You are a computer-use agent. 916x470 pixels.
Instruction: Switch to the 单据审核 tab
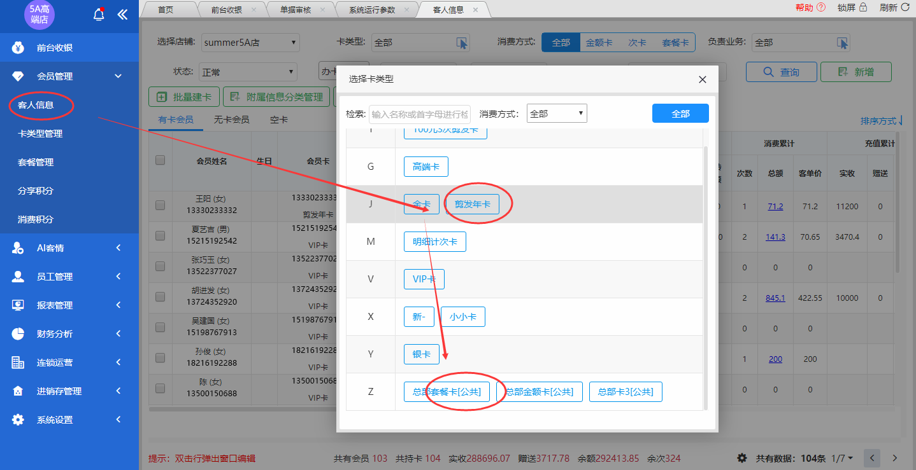(x=296, y=10)
